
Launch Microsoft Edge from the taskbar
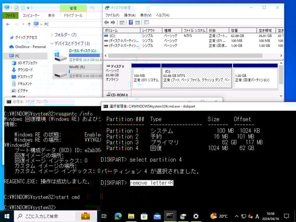tap(118, 216)
